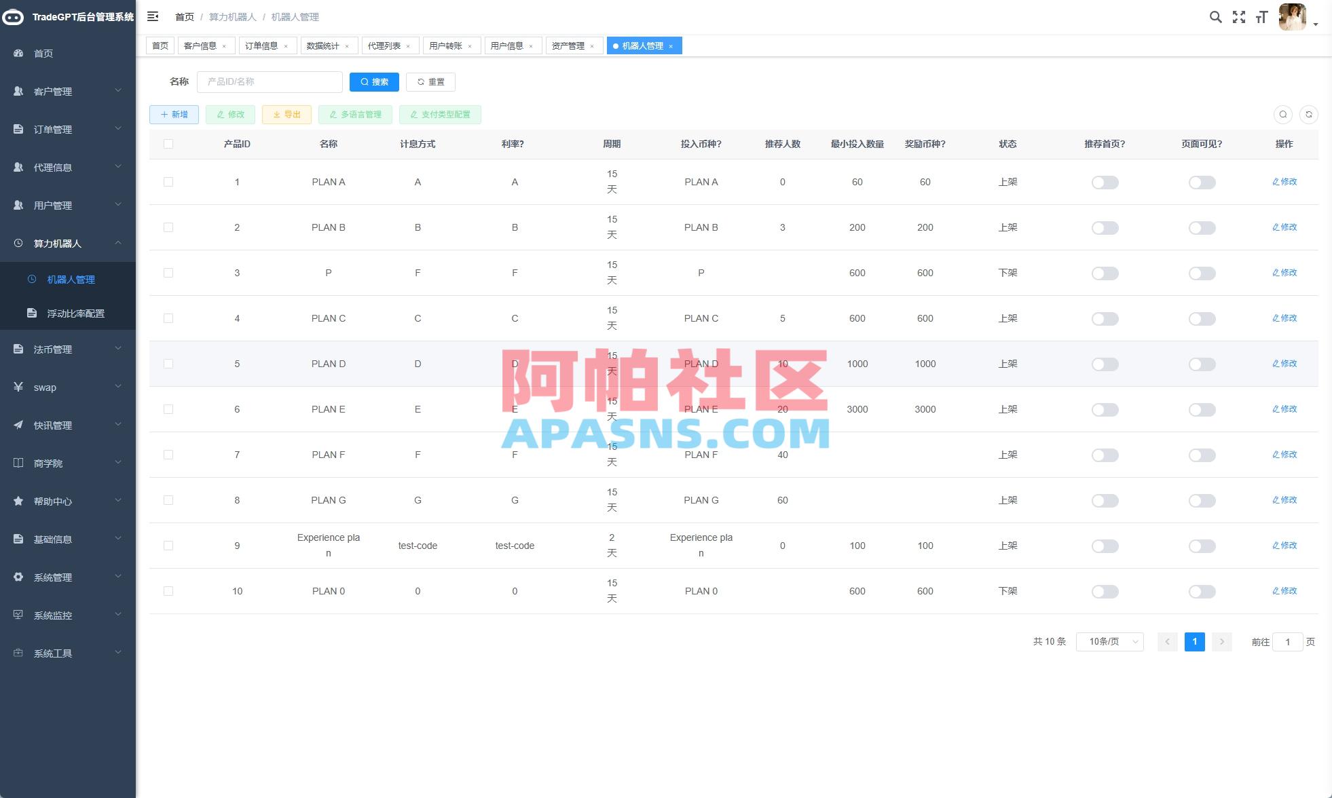
Task: Open the search icon in the top bar
Action: click(1215, 17)
